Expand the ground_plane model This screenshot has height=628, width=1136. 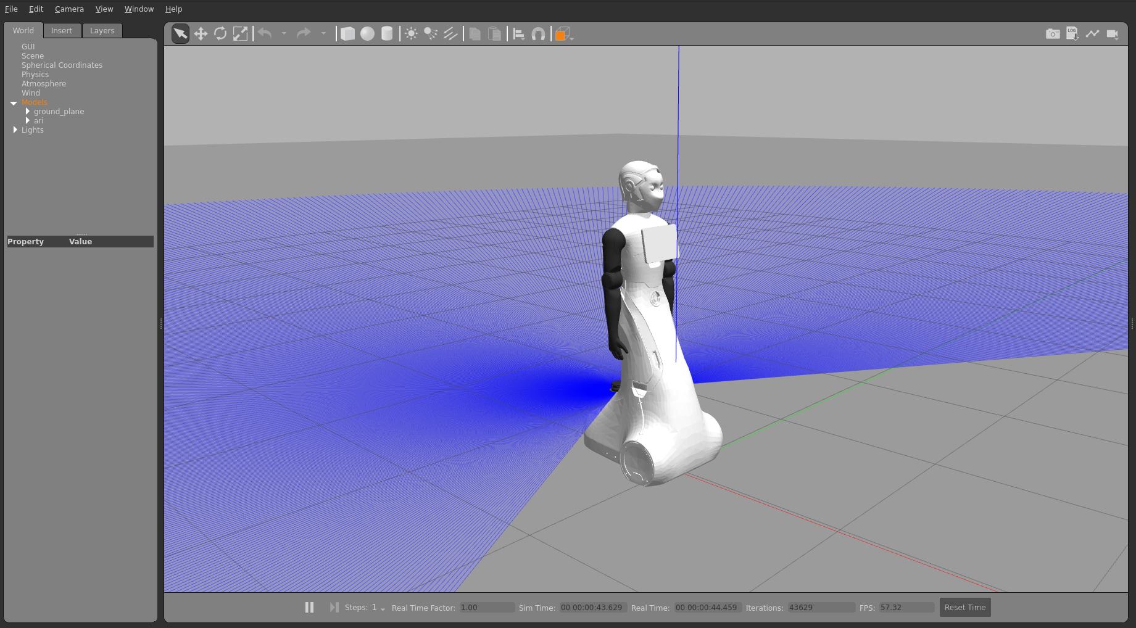point(28,112)
